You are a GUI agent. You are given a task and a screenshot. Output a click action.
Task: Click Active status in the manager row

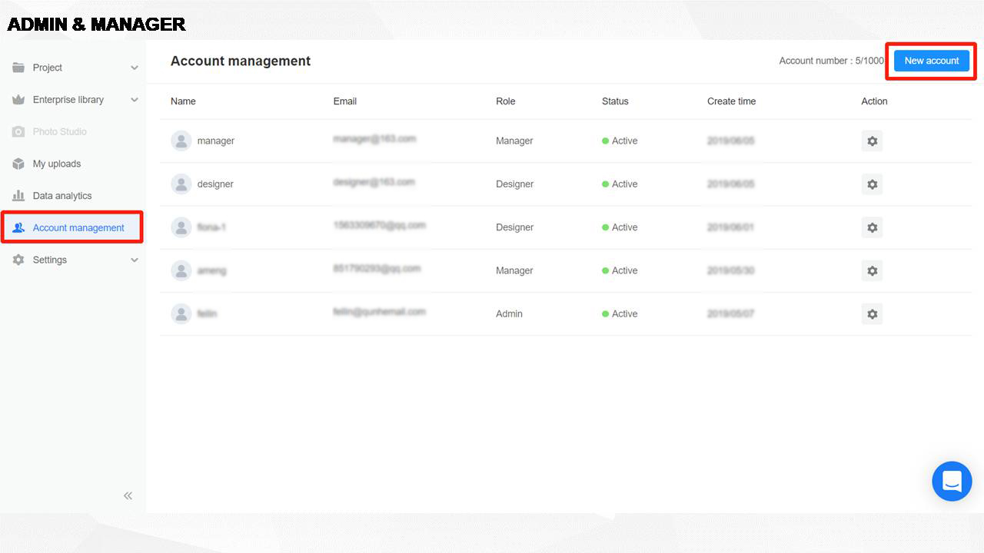[620, 141]
